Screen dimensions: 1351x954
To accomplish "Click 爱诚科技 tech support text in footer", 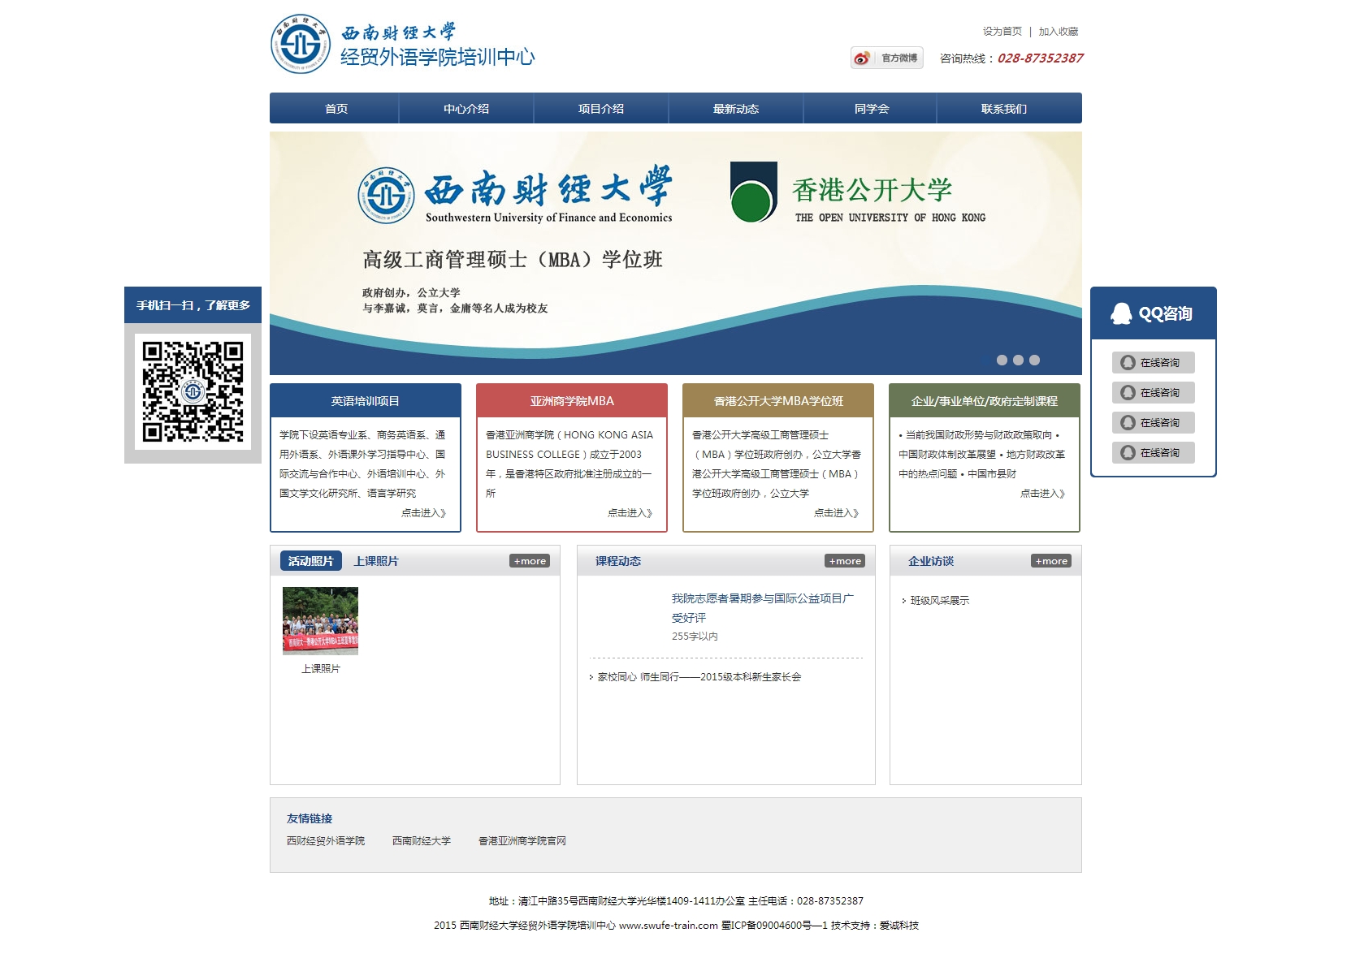I will point(899,926).
